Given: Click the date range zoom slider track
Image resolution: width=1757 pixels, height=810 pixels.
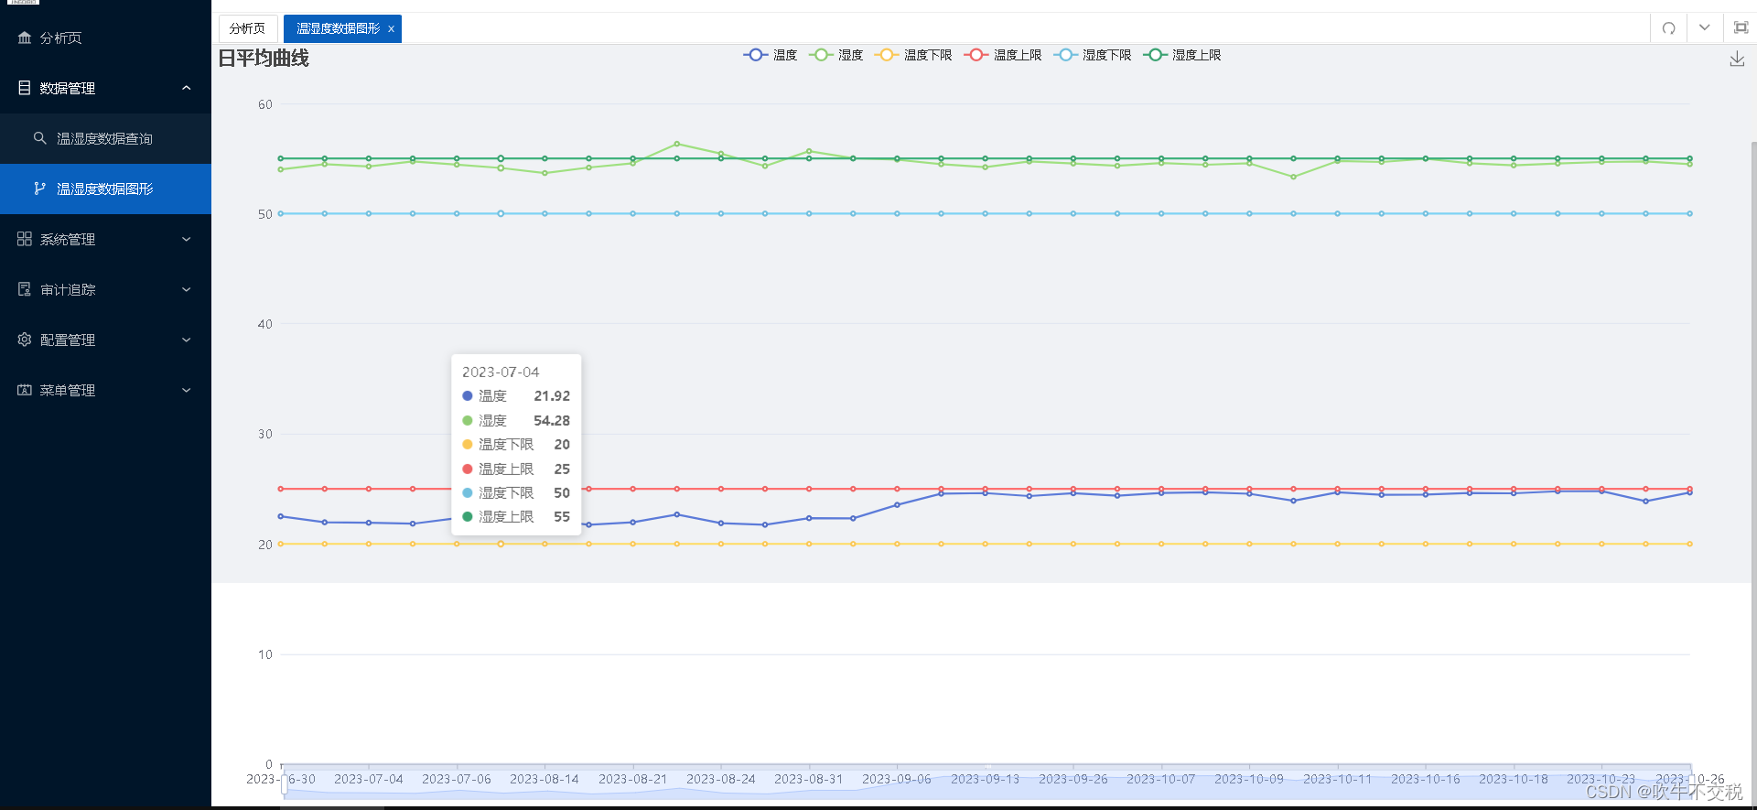Looking at the screenshot, I should click(x=986, y=783).
